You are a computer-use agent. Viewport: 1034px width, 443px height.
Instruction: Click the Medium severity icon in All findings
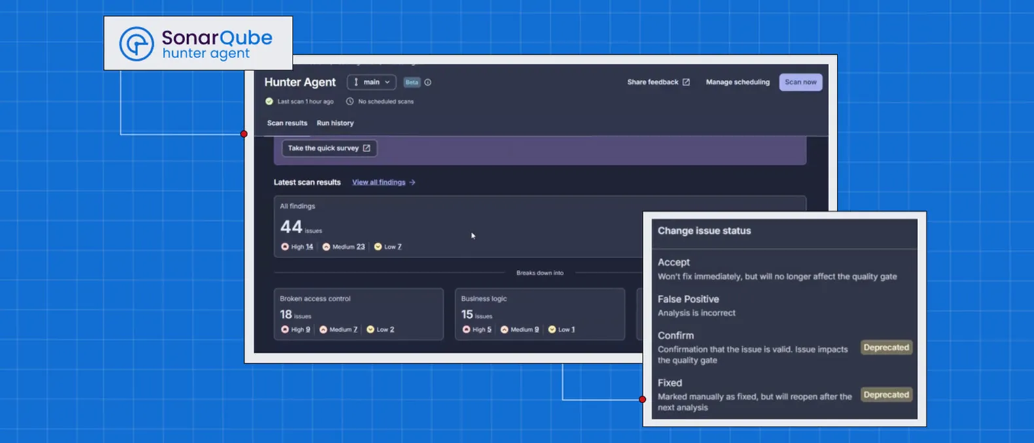click(326, 247)
